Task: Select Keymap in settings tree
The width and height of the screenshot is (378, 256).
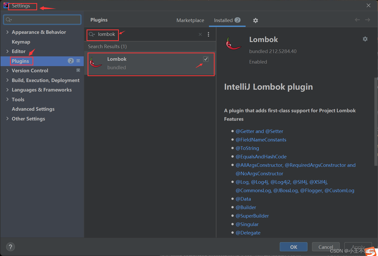Action: coord(21,42)
